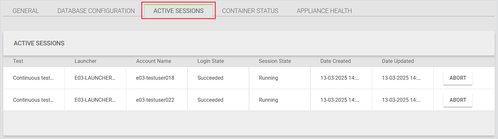The width and height of the screenshot is (498, 139).
Task: Open the Container Status tab
Action: 250,11
